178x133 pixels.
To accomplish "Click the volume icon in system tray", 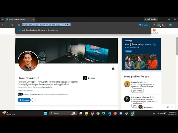I will pyautogui.click(x=161, y=113).
